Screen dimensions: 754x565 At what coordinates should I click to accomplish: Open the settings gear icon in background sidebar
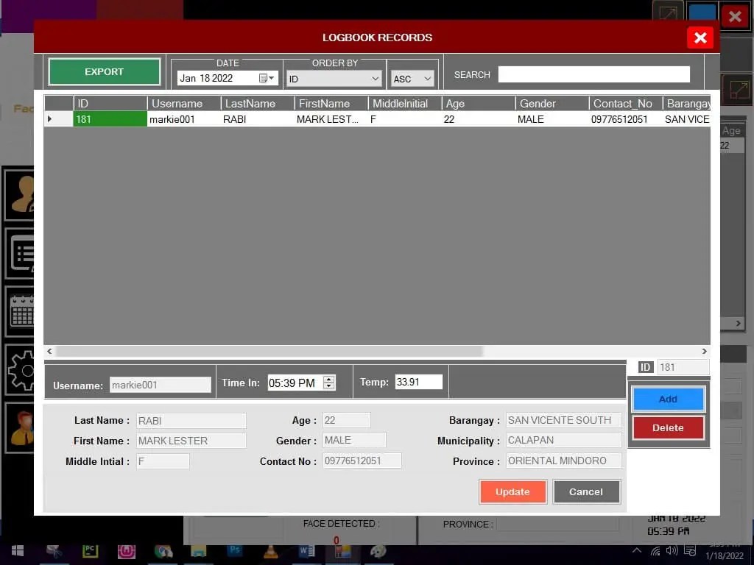pos(20,370)
